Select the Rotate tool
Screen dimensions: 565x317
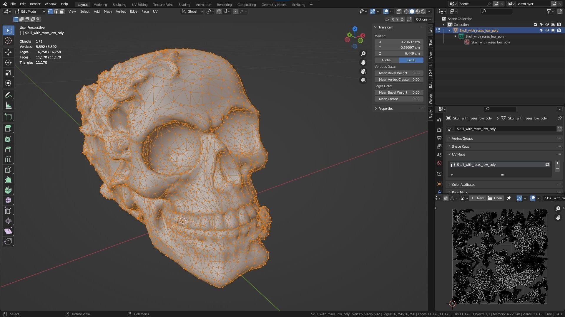pyautogui.click(x=8, y=63)
